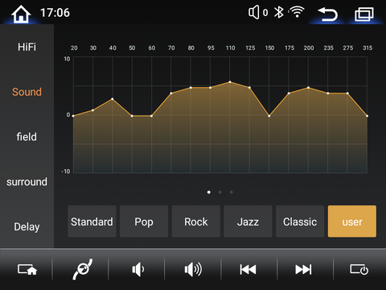Tap the screen-home icon in bottom bar
Image resolution: width=386 pixels, height=290 pixels.
click(27, 269)
